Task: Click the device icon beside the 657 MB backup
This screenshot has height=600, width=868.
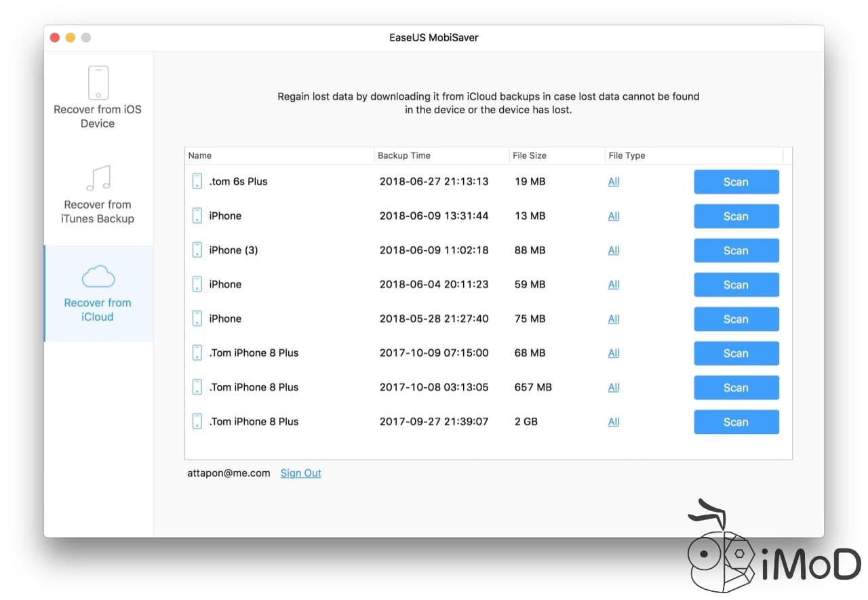Action: [197, 387]
